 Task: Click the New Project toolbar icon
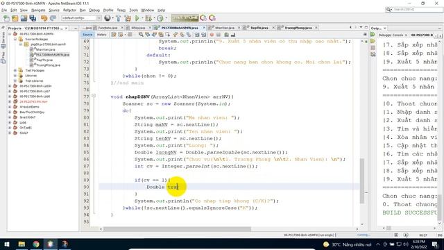pos(15,18)
